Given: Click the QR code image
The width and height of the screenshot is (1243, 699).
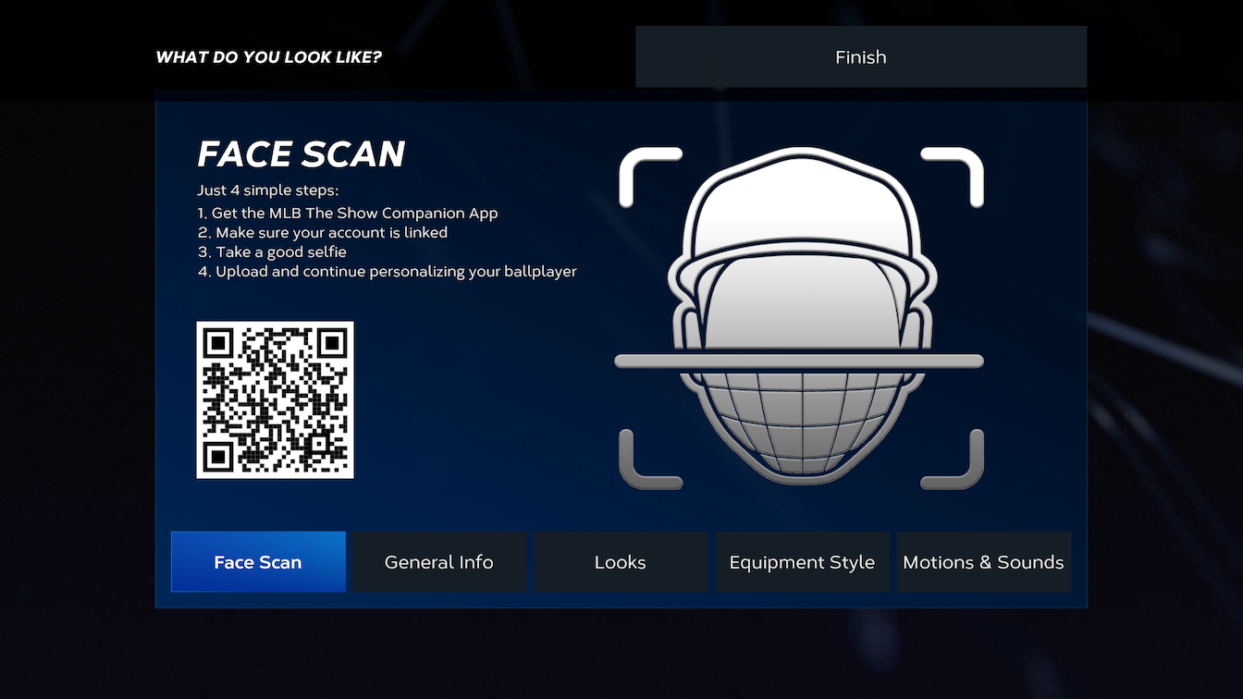Looking at the screenshot, I should [276, 400].
